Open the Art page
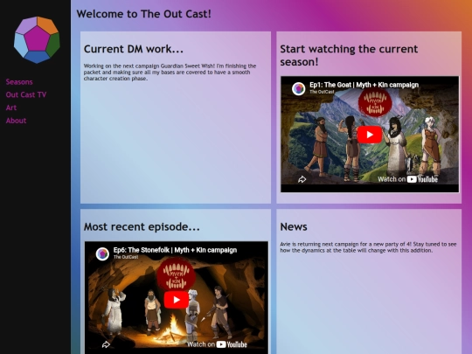472x354 pixels. pos(11,108)
